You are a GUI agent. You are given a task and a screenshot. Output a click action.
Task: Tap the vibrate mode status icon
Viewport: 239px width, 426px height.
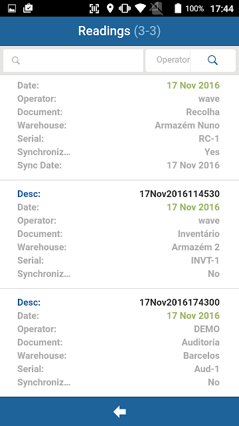coord(125,9)
